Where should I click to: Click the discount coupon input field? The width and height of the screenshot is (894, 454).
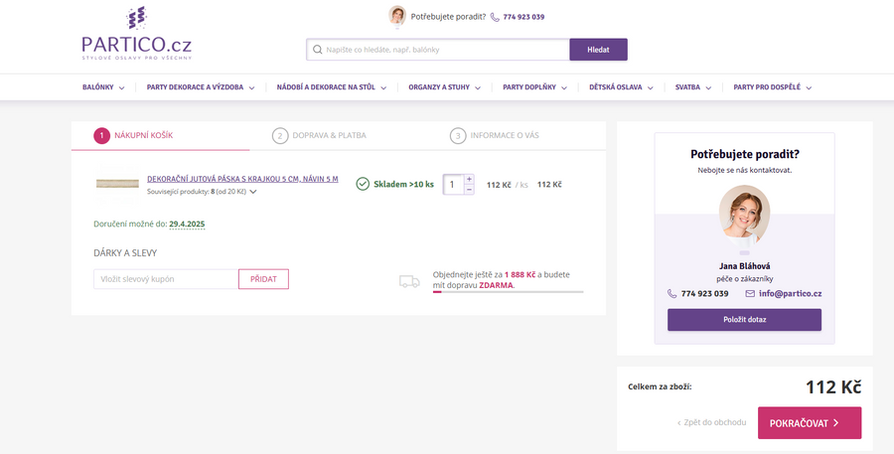tap(166, 279)
